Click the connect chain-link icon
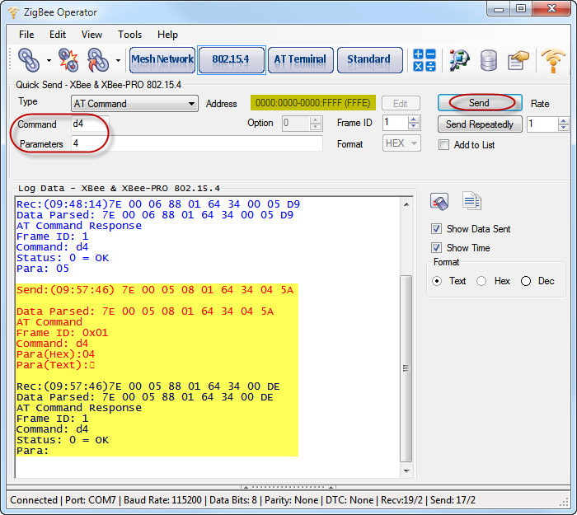Viewport: 577px width, 515px height. point(29,60)
